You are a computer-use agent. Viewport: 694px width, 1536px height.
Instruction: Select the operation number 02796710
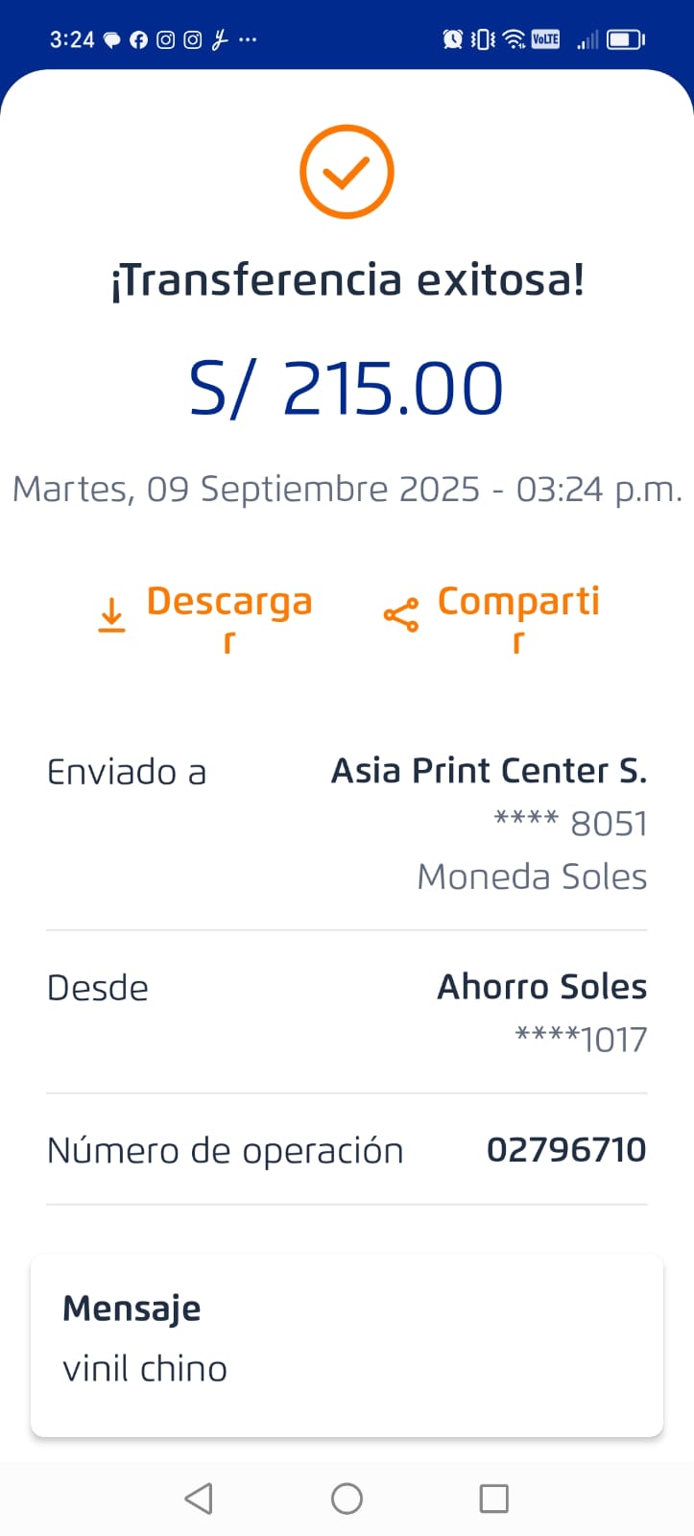tap(566, 1149)
